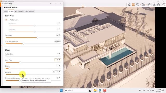
Task: Click the ENG language indicator
Action: [144, 90]
